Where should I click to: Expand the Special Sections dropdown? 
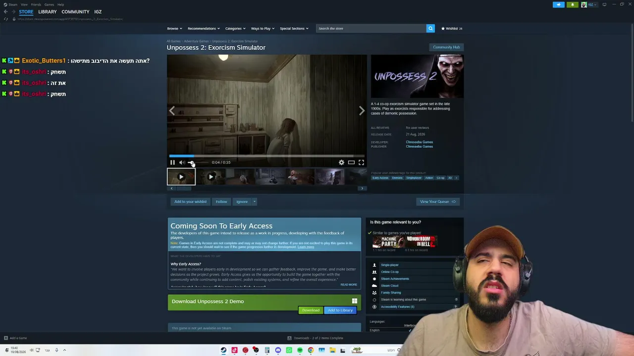tap(294, 28)
